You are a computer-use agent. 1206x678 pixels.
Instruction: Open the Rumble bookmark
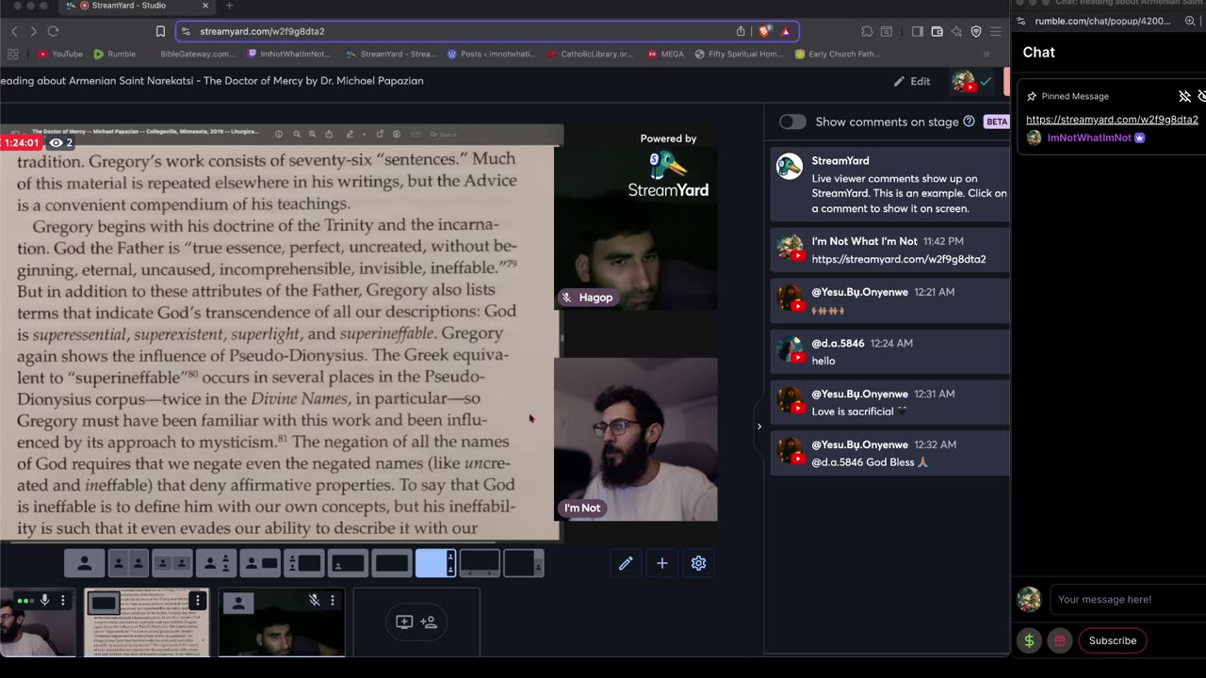click(114, 54)
